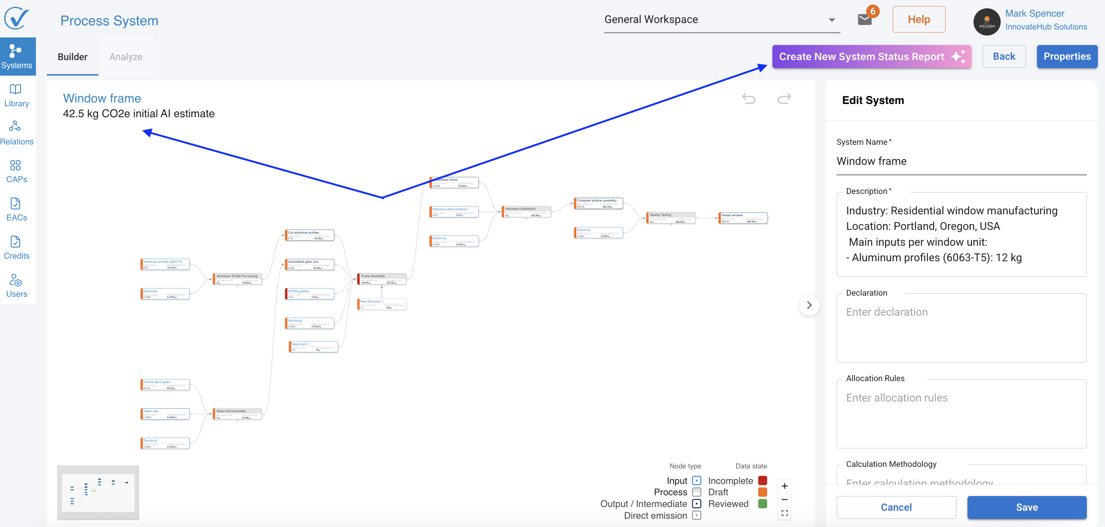Click the red Incomplete color swatch
This screenshot has width=1105, height=527.
tap(762, 480)
